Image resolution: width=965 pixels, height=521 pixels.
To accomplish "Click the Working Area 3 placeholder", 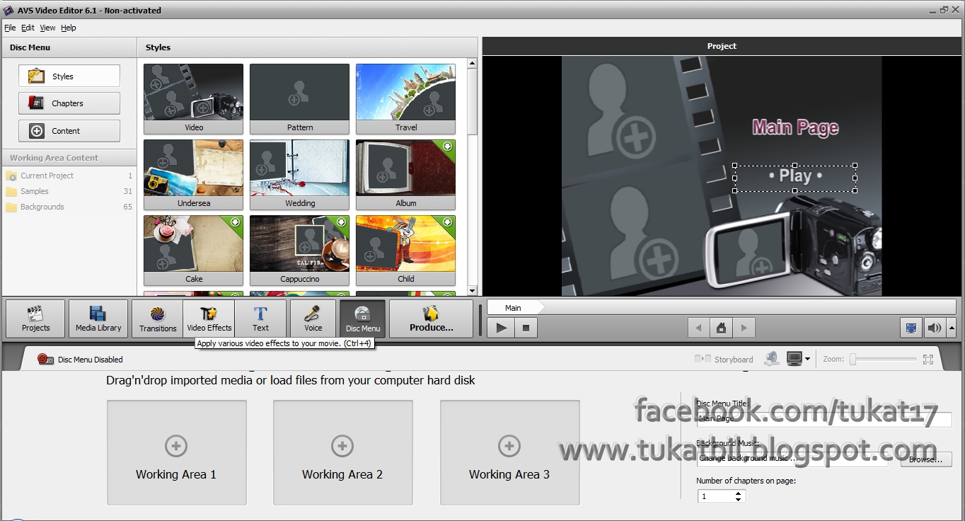I will click(509, 453).
